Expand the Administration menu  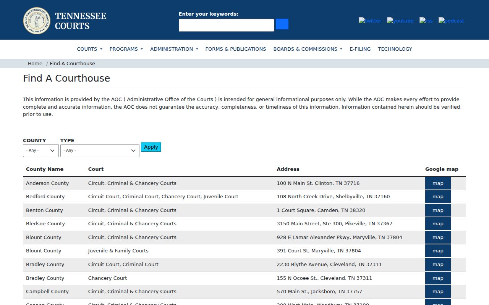tap(174, 49)
